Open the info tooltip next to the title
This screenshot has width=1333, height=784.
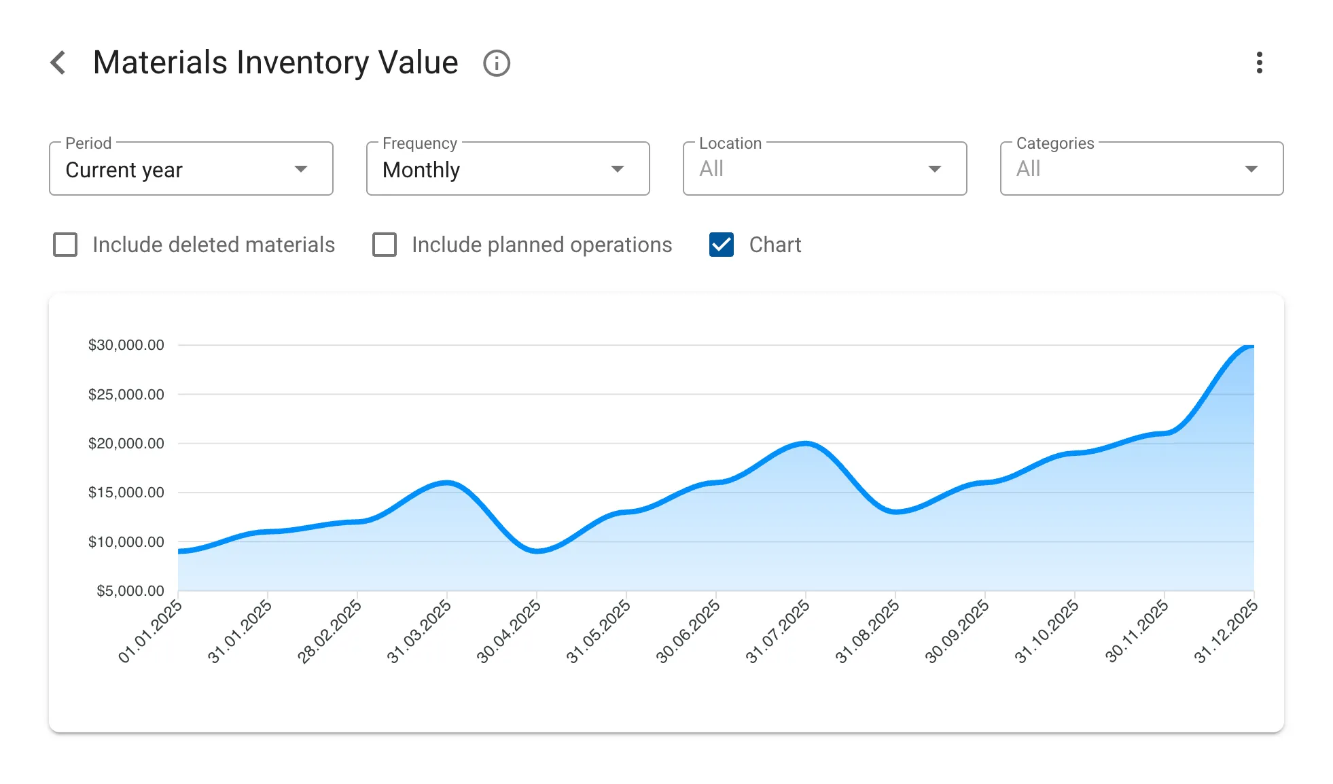click(x=496, y=63)
